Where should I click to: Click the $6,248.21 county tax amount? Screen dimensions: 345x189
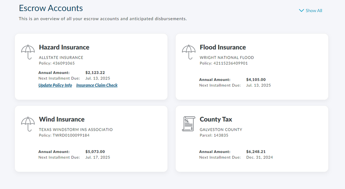point(256,152)
